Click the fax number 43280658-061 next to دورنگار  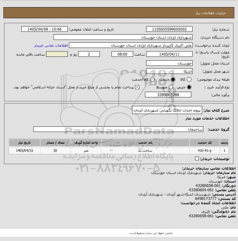tap(208, 185)
